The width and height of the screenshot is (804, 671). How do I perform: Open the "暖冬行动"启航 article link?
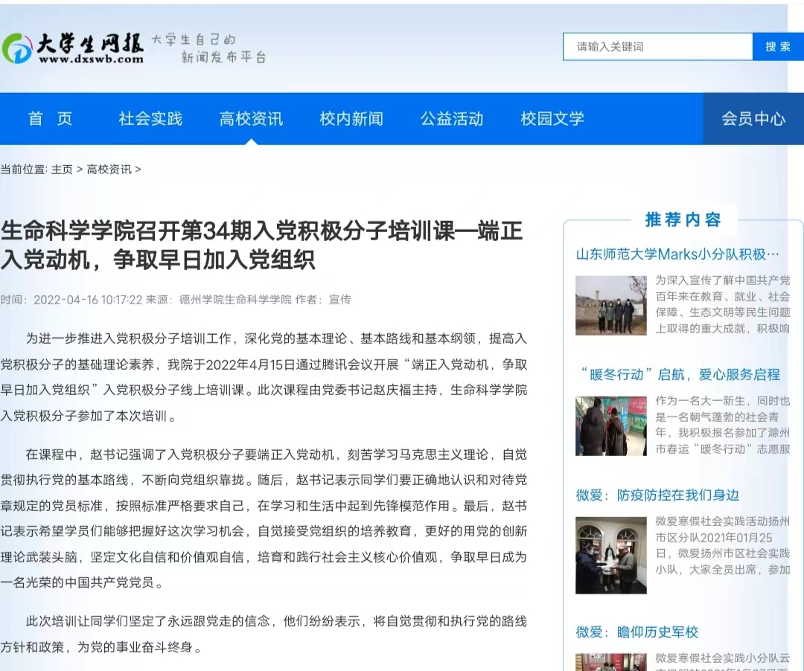tap(679, 374)
